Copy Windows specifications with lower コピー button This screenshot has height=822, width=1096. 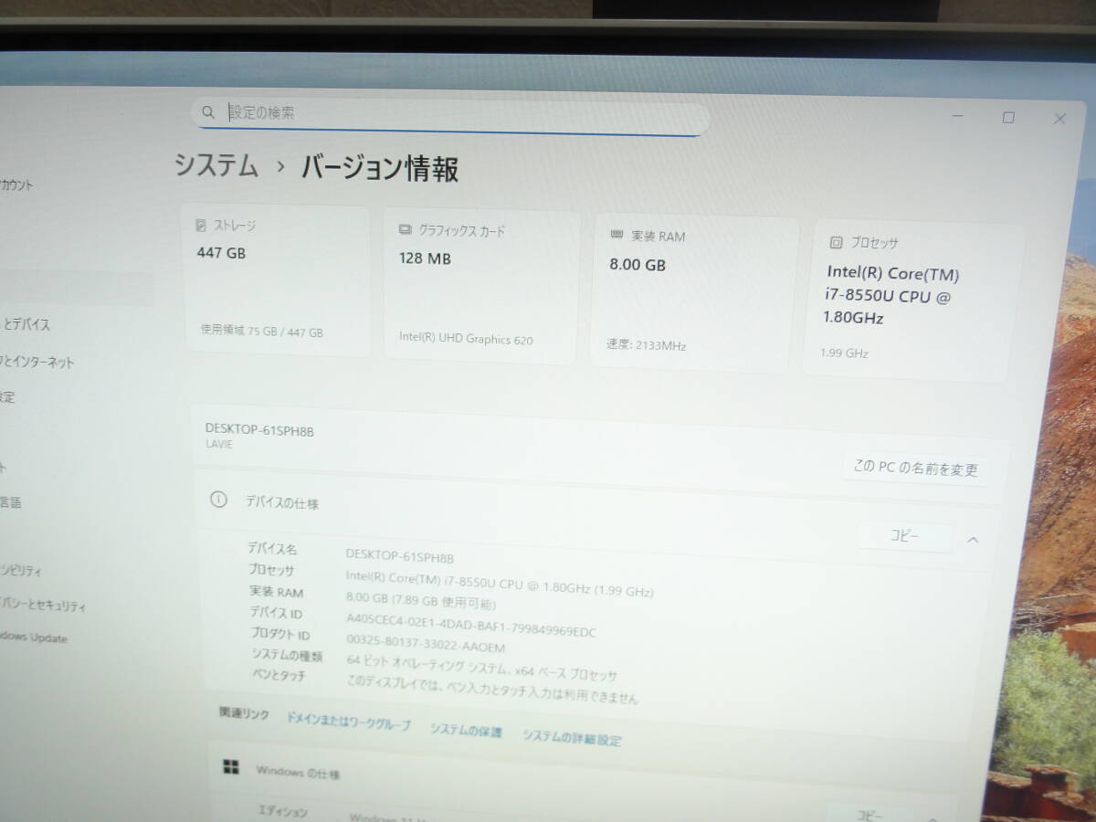869,816
